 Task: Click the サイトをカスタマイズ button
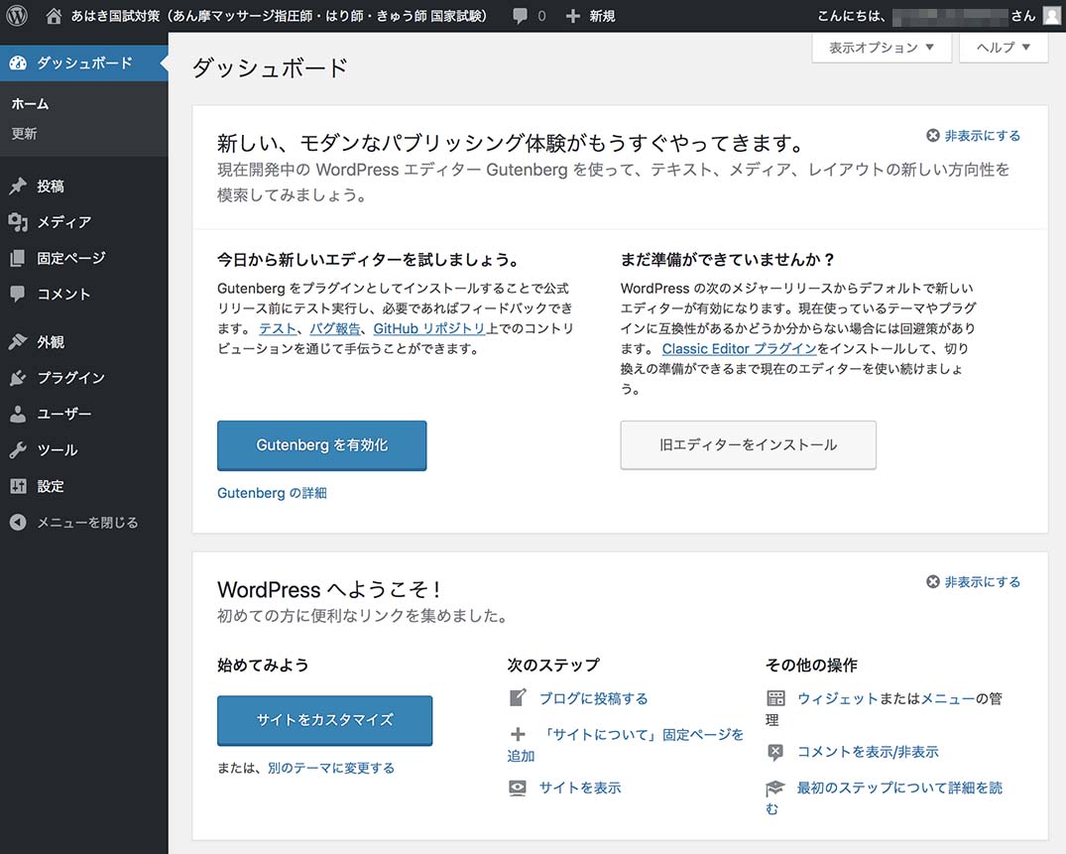coord(324,720)
